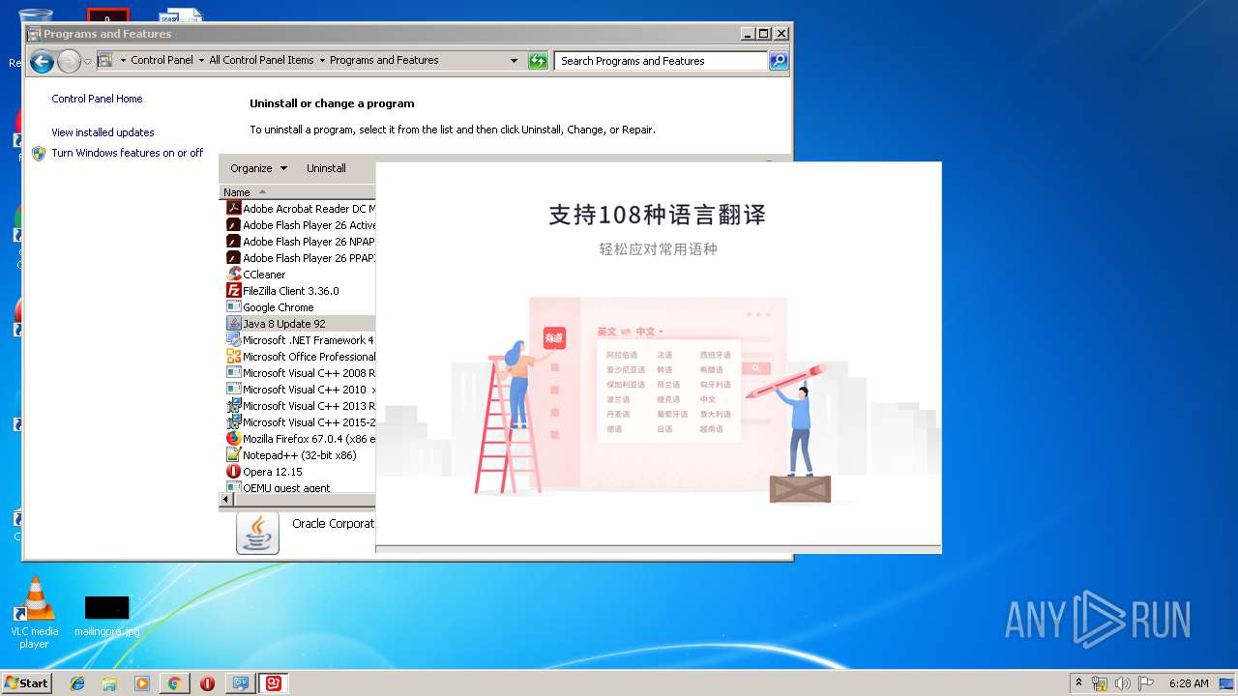Click the 6:28 AM taskbar clock
This screenshot has height=696, width=1238.
[x=1189, y=683]
